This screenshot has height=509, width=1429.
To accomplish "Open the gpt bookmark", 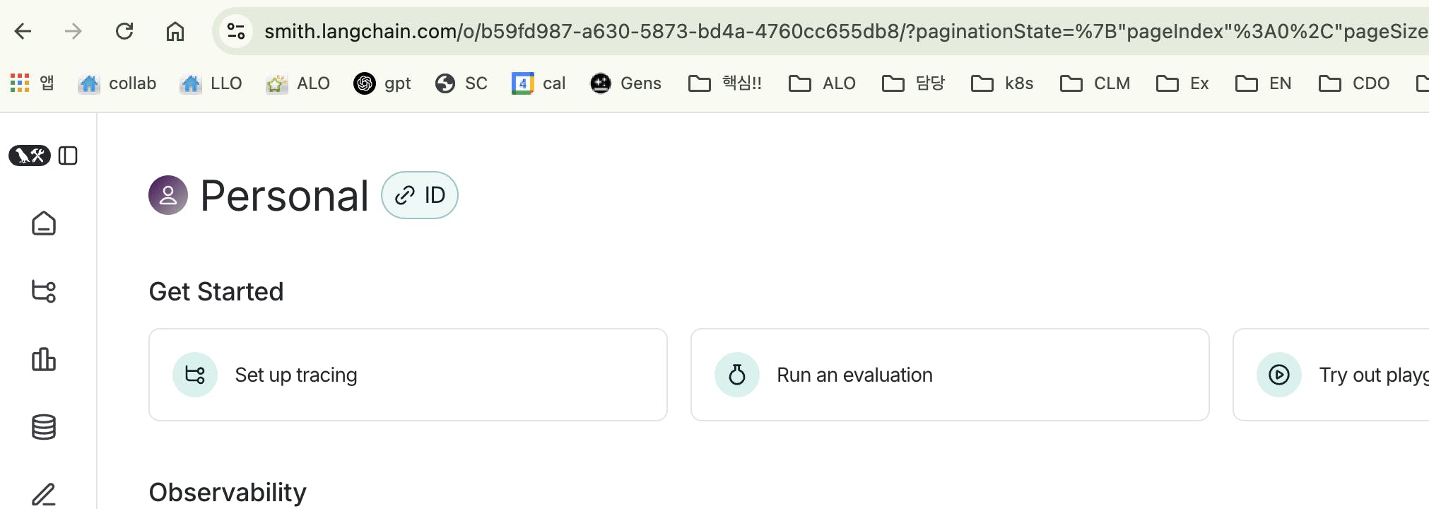I will (382, 83).
